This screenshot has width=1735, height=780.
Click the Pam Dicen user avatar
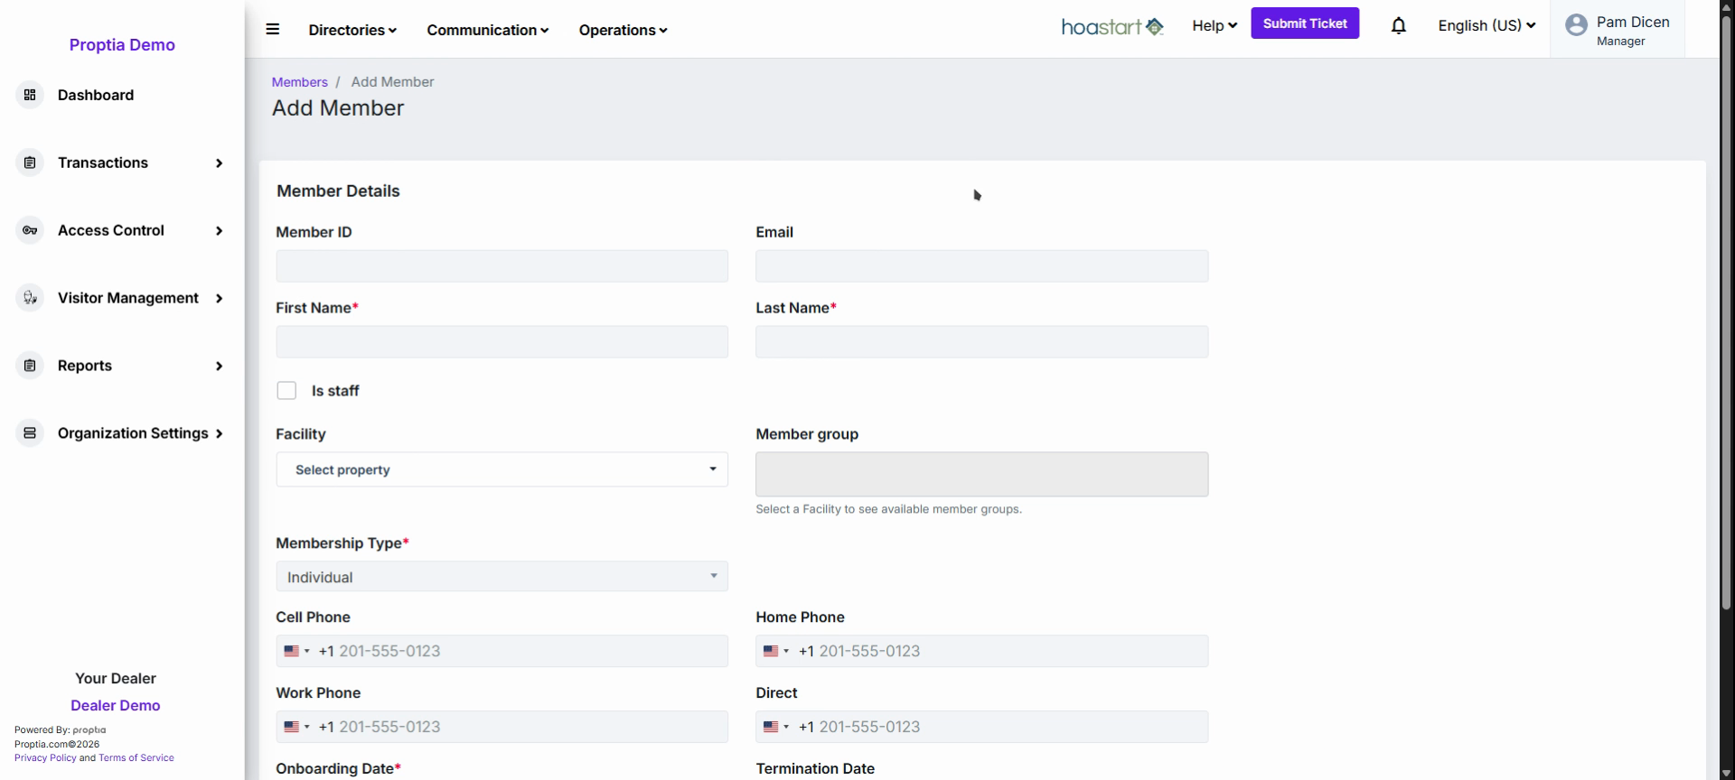pyautogui.click(x=1576, y=25)
